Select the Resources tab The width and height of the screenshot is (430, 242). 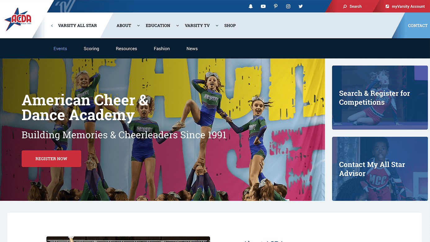click(126, 49)
